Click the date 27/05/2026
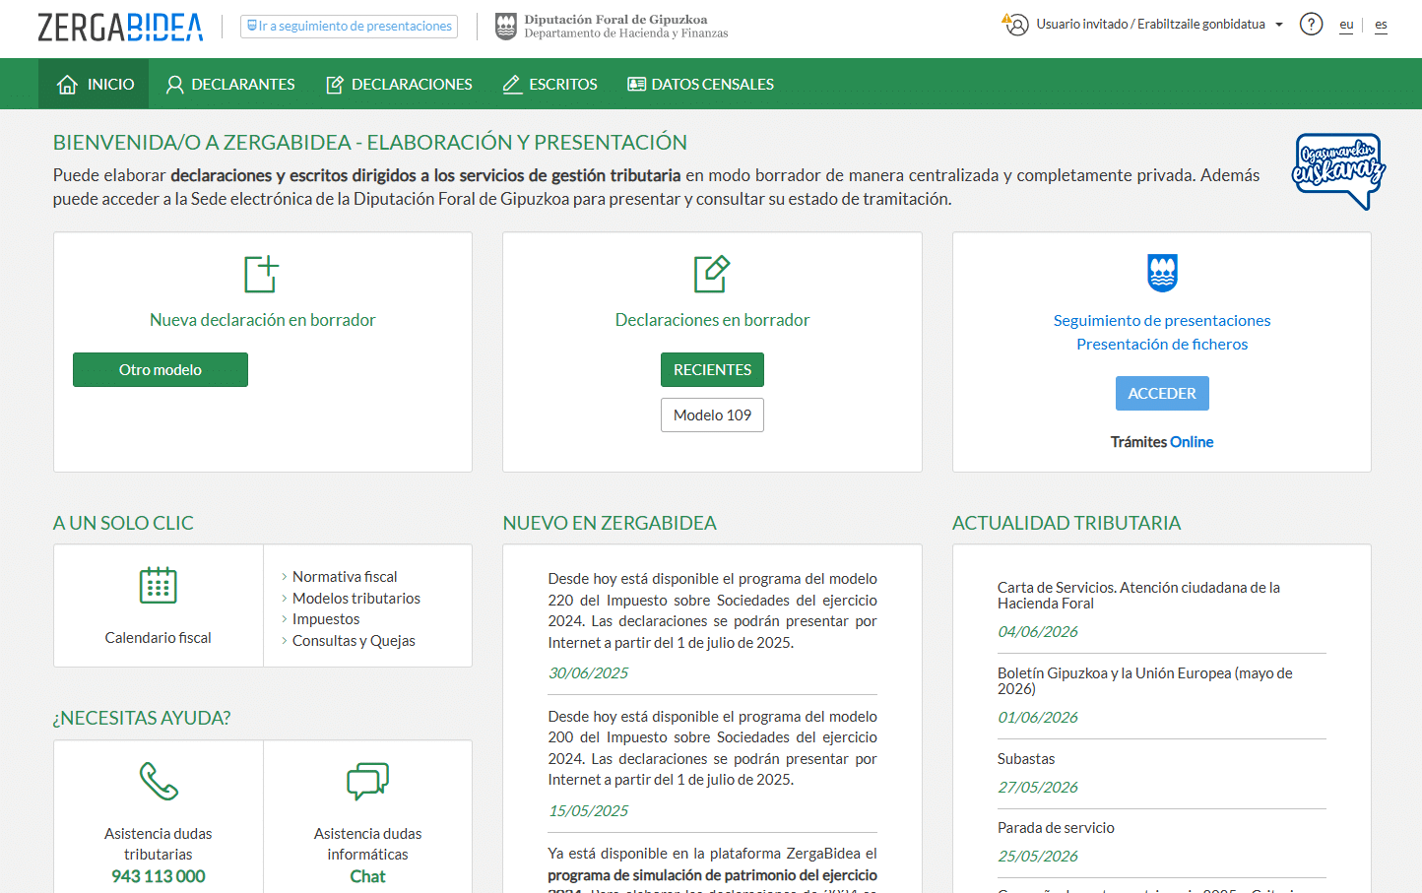Image resolution: width=1422 pixels, height=893 pixels. 1038,788
